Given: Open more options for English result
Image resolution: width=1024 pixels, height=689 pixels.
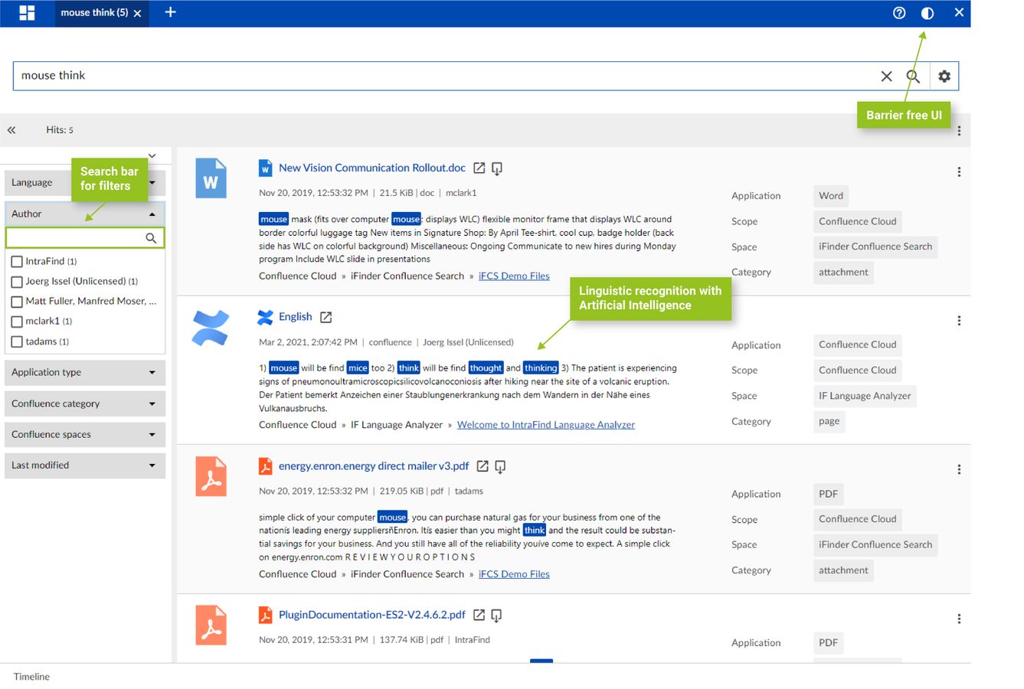Looking at the screenshot, I should pyautogui.click(x=959, y=321).
